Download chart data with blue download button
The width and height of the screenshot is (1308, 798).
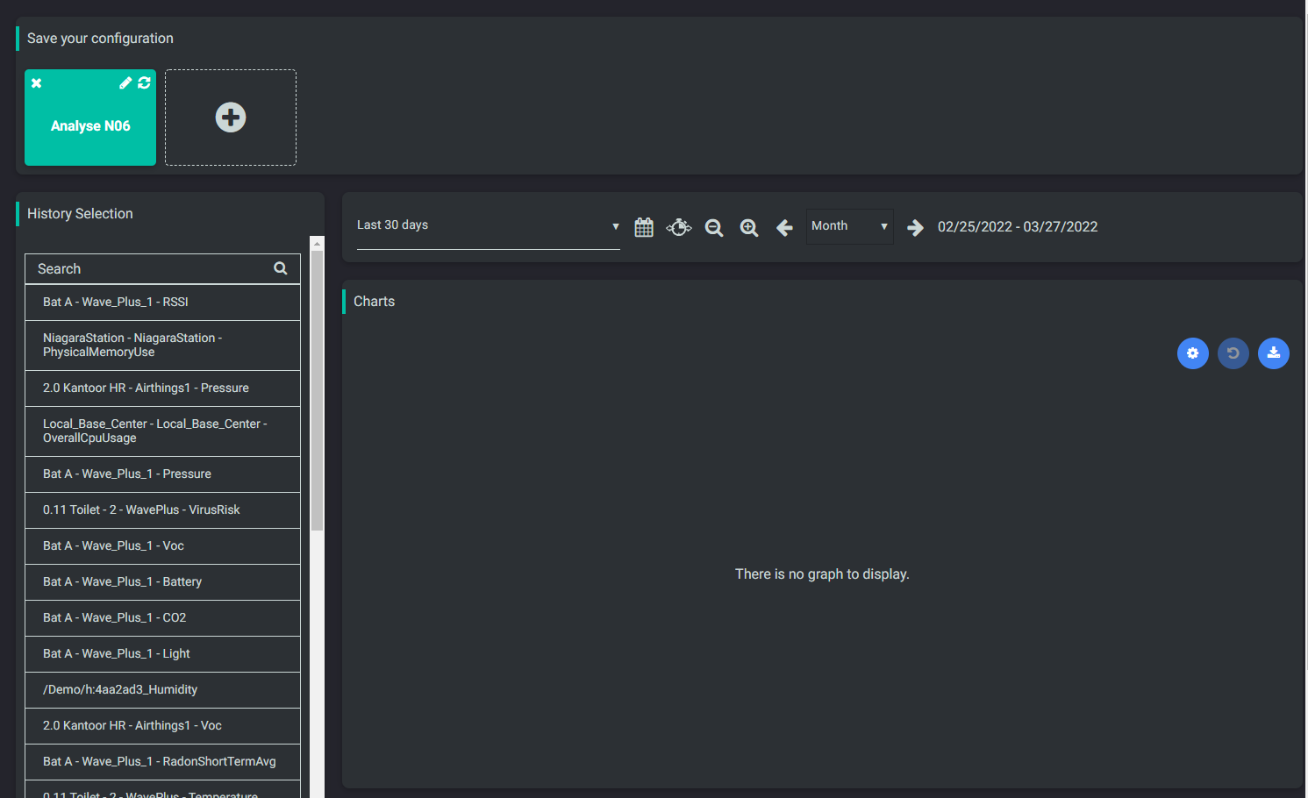(1273, 353)
